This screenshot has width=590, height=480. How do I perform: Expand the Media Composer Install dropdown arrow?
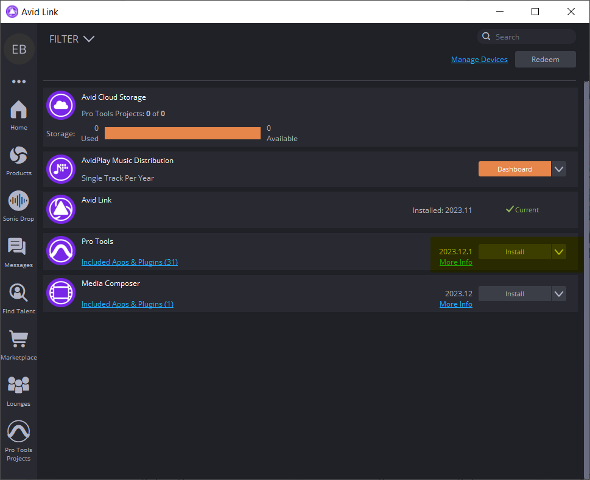(x=559, y=294)
